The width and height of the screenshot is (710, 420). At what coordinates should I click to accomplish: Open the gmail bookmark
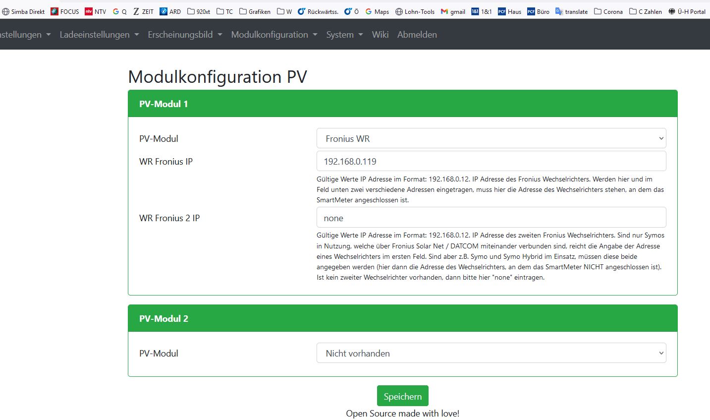pos(453,11)
